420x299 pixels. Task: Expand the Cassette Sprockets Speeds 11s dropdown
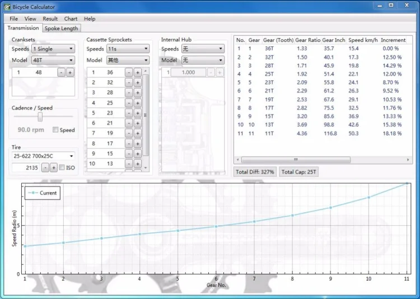coord(127,49)
